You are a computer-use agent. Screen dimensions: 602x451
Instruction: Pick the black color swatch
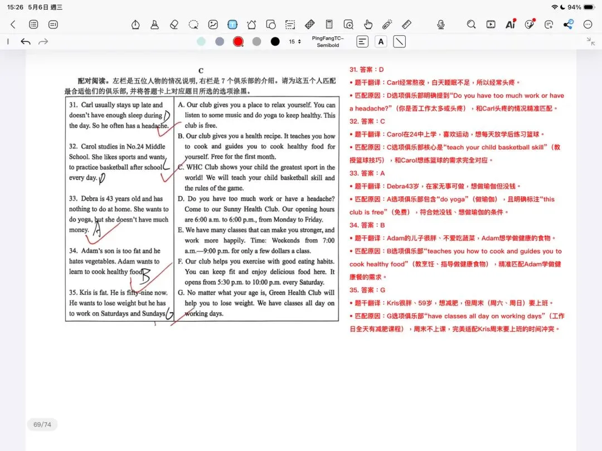coord(275,41)
